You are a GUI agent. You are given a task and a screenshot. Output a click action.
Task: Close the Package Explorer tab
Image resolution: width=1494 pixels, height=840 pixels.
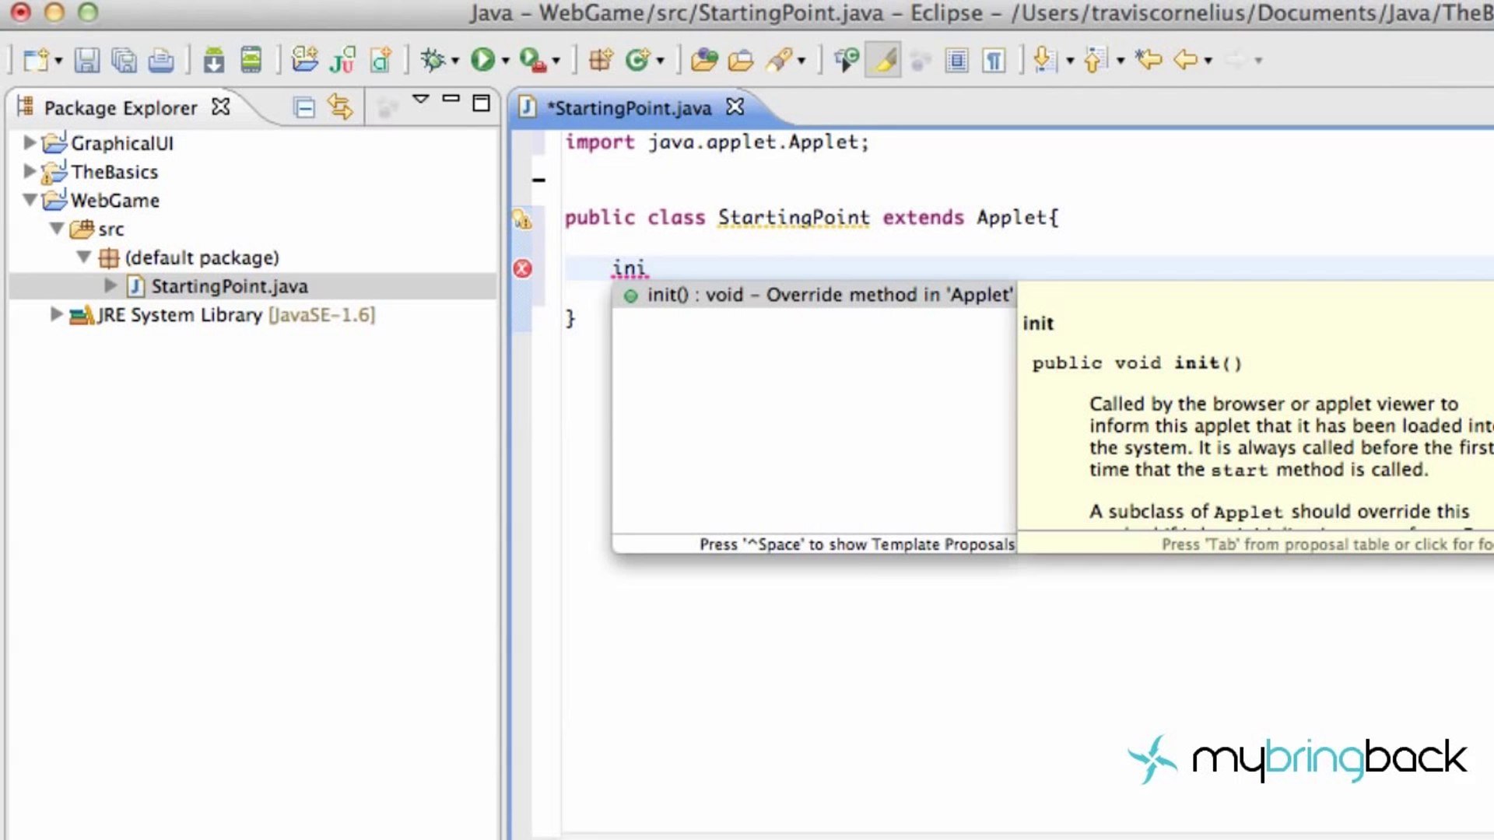pos(221,107)
